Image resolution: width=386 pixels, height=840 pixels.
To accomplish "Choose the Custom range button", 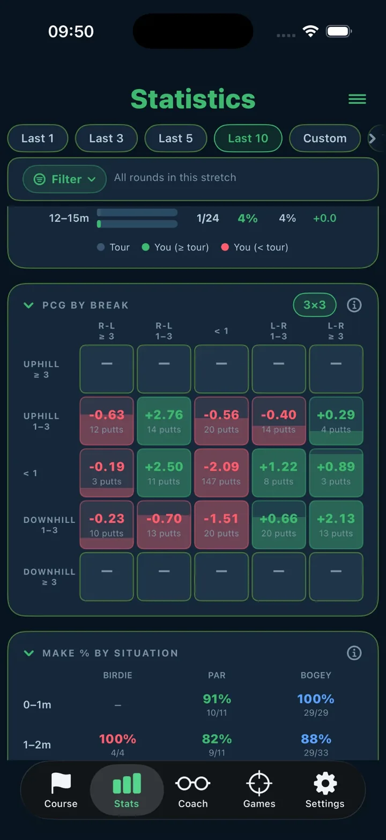I will pos(325,138).
